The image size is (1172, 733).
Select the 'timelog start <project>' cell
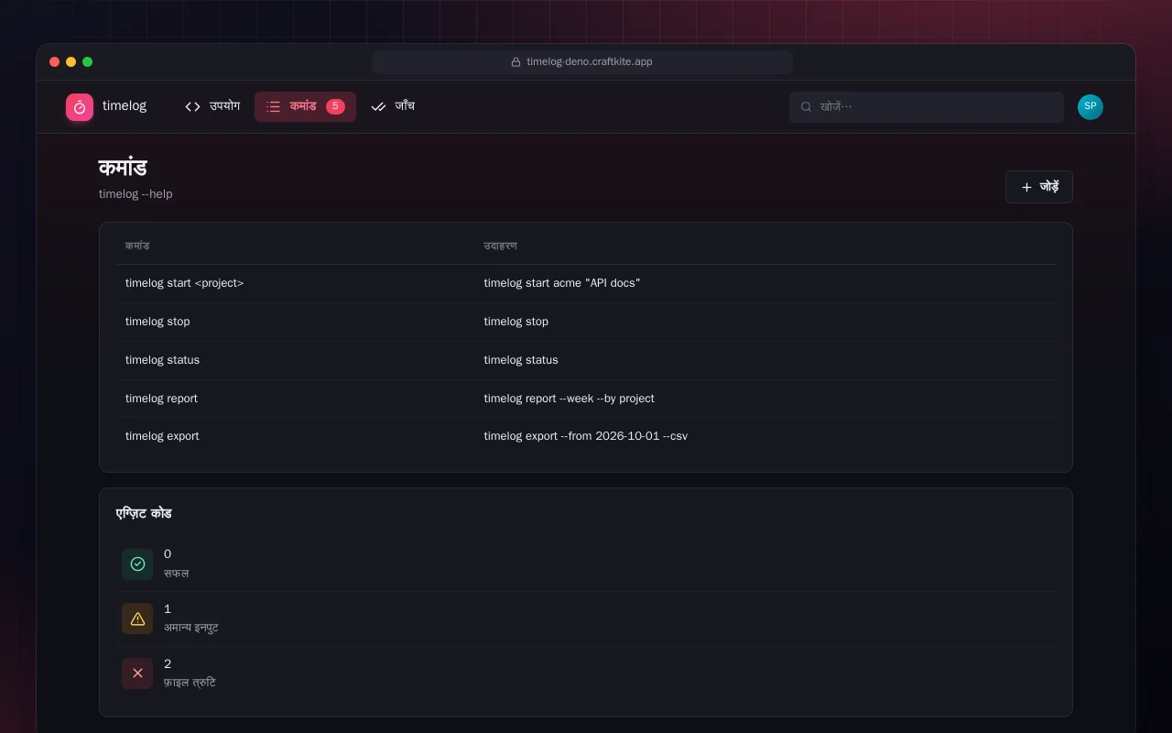(185, 283)
